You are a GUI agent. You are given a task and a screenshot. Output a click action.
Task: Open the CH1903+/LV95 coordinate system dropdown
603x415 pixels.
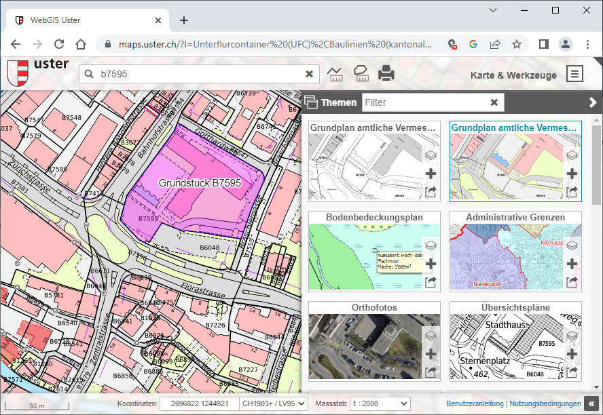coord(273,403)
